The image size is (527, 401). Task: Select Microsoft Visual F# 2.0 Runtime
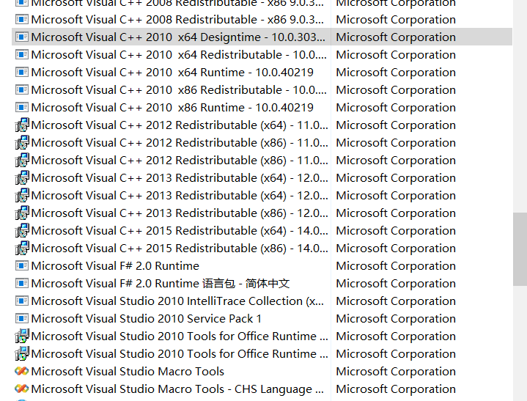[115, 265]
